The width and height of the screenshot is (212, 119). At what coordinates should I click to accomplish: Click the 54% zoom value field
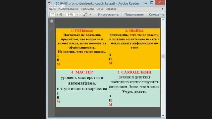pos(71,15)
